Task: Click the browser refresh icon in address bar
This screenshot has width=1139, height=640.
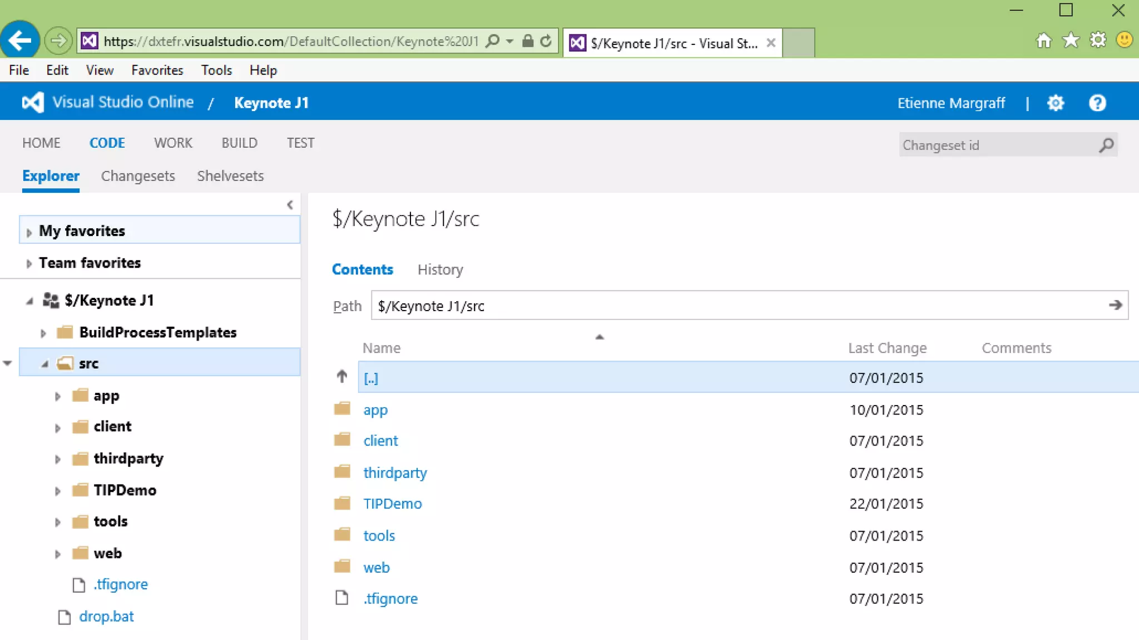Action: click(x=546, y=41)
